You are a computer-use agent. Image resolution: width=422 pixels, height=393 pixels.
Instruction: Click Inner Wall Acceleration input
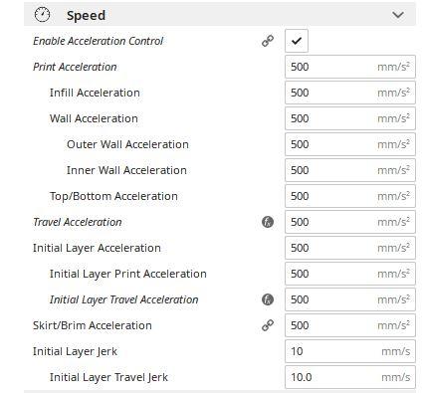350,170
